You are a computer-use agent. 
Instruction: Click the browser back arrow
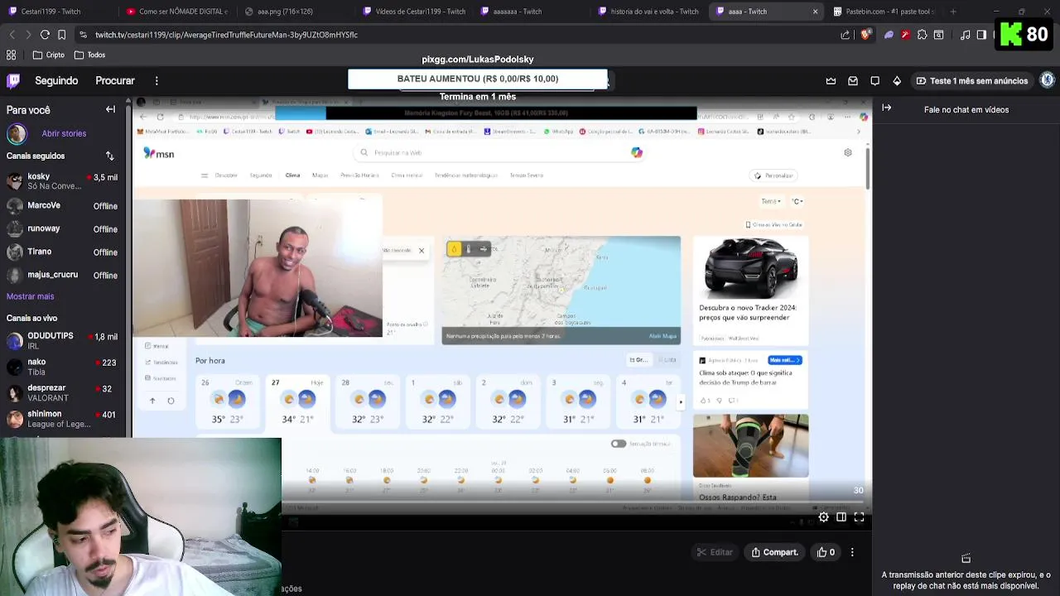12,35
